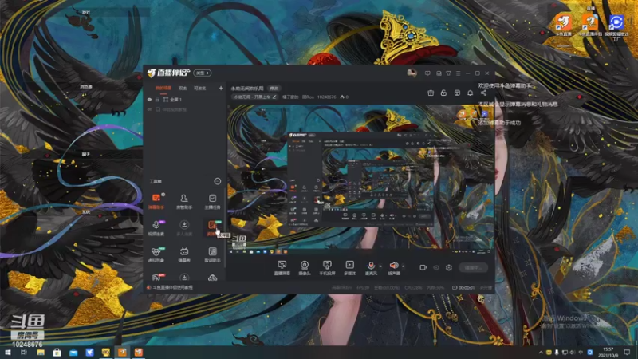The height and width of the screenshot is (359, 638).
Task: Open the gift box icon above preview
Action: [x=431, y=93]
